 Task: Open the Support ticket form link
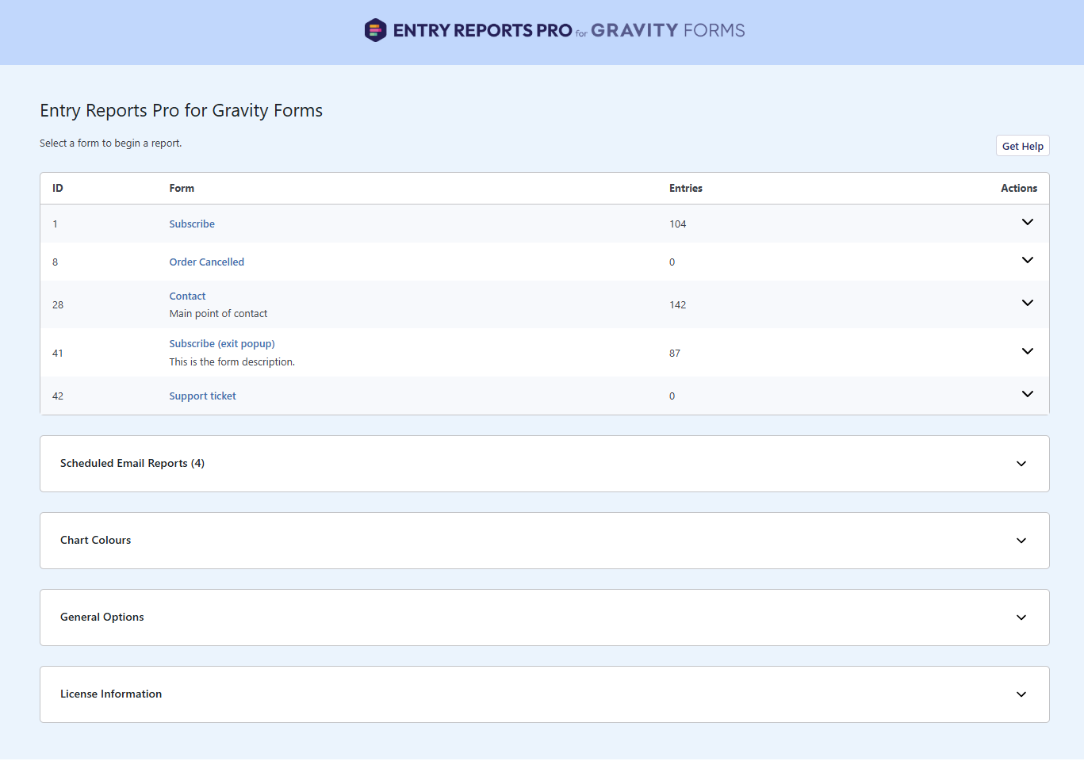click(x=202, y=396)
